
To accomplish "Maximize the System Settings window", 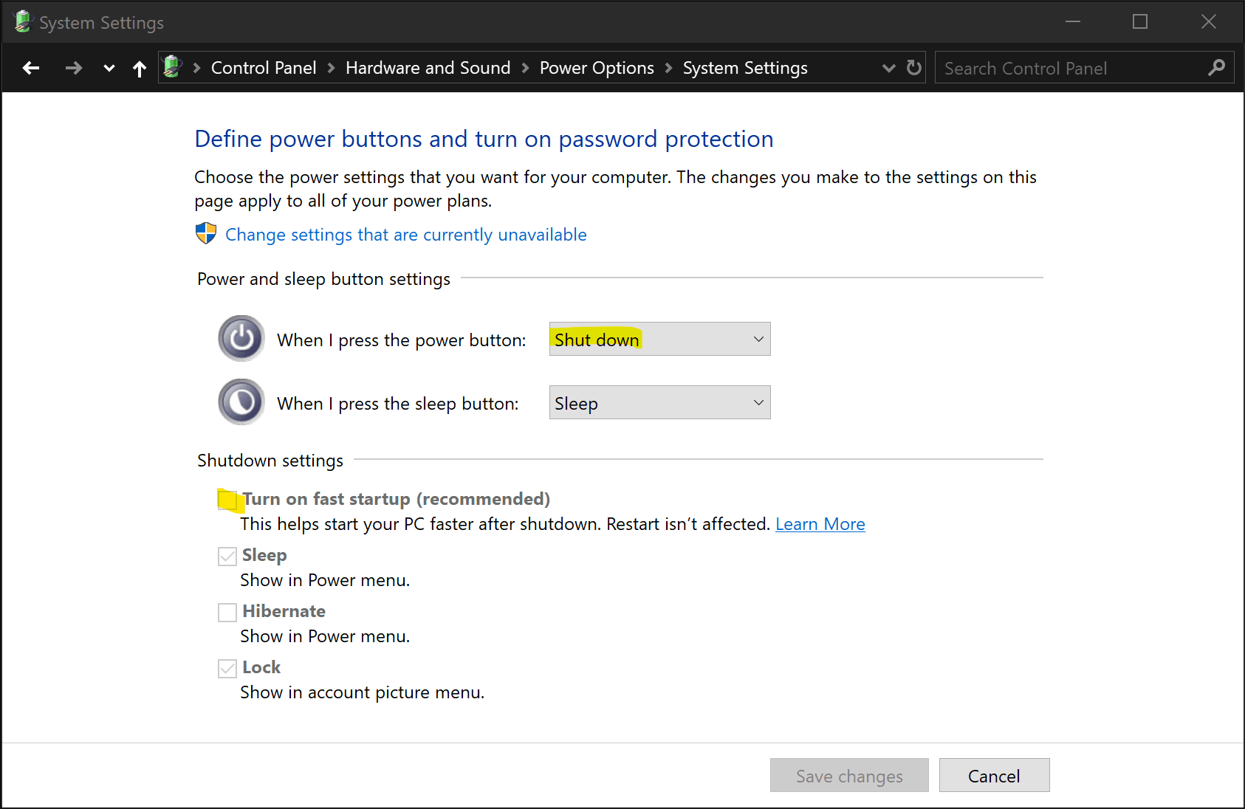I will pos(1140,22).
